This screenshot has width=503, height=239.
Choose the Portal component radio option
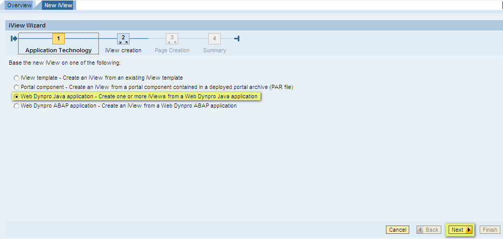coord(17,87)
